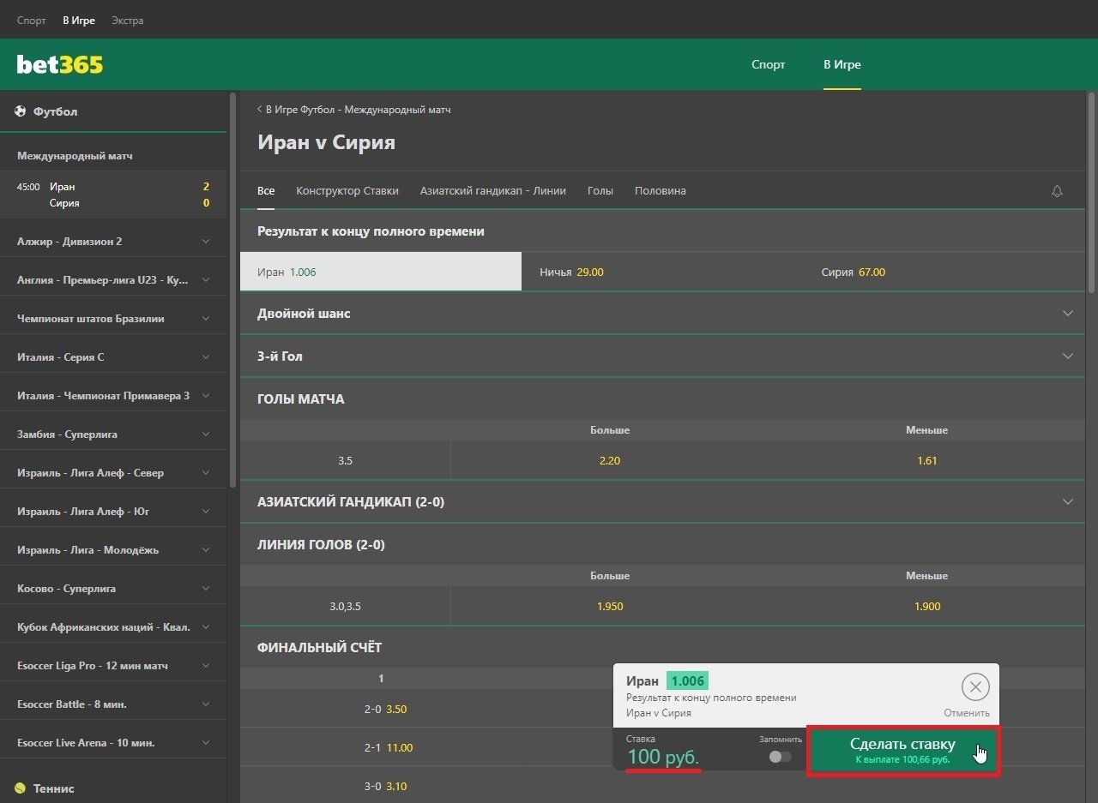
Task: Click the sidebar vertical scrollbar
Action: [232, 291]
